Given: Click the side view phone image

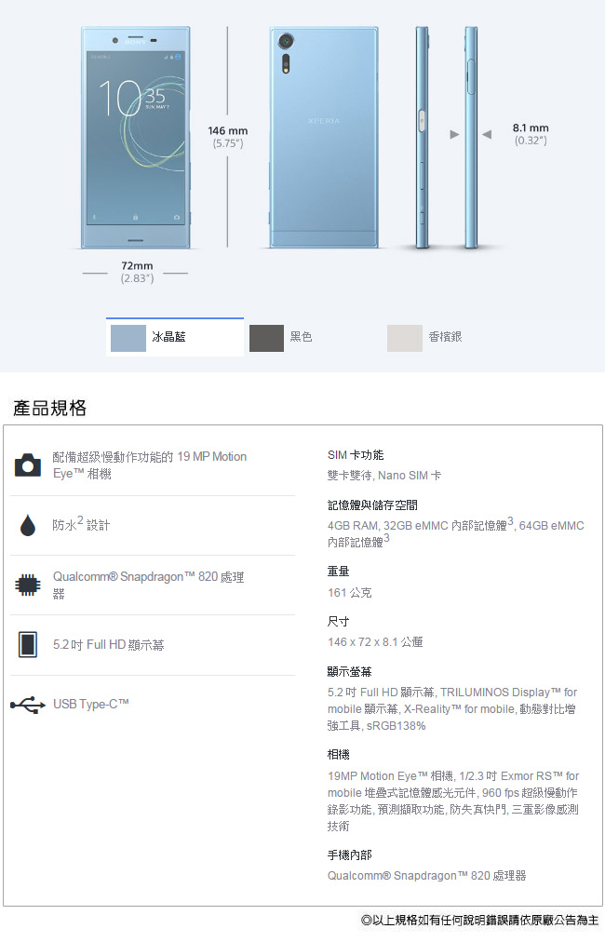Looking at the screenshot, I should (447, 138).
